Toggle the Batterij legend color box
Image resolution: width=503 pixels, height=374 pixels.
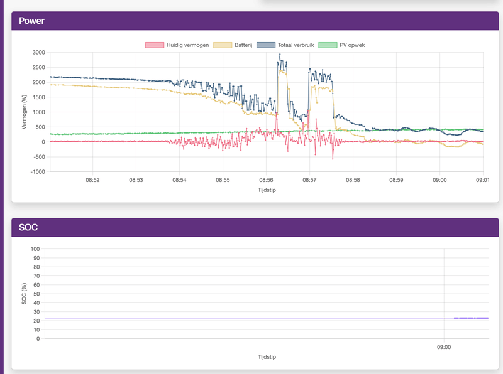(x=223, y=45)
